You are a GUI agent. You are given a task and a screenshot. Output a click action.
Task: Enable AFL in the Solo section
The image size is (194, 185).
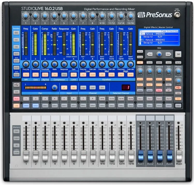[168, 85]
